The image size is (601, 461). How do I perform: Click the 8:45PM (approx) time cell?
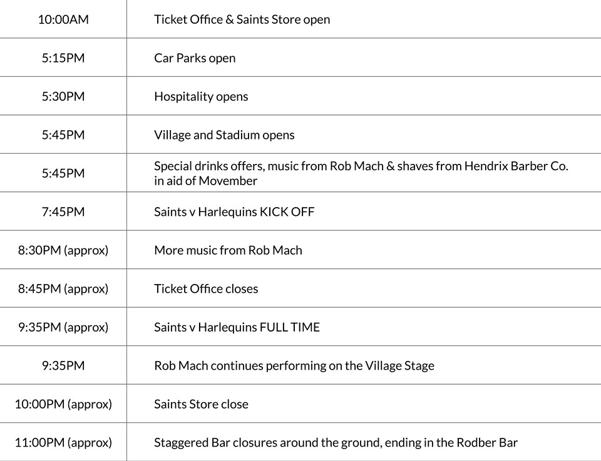(x=63, y=289)
